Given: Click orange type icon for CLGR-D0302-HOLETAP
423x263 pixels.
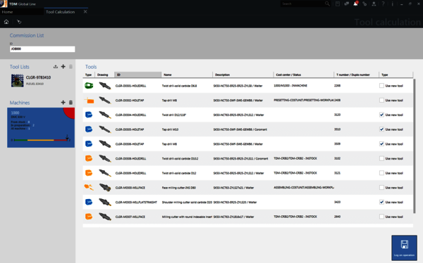Looking at the screenshot, I should [x=89, y=101].
